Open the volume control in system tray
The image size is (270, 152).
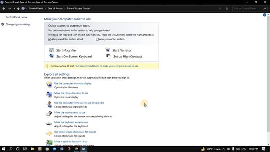[x=238, y=149]
